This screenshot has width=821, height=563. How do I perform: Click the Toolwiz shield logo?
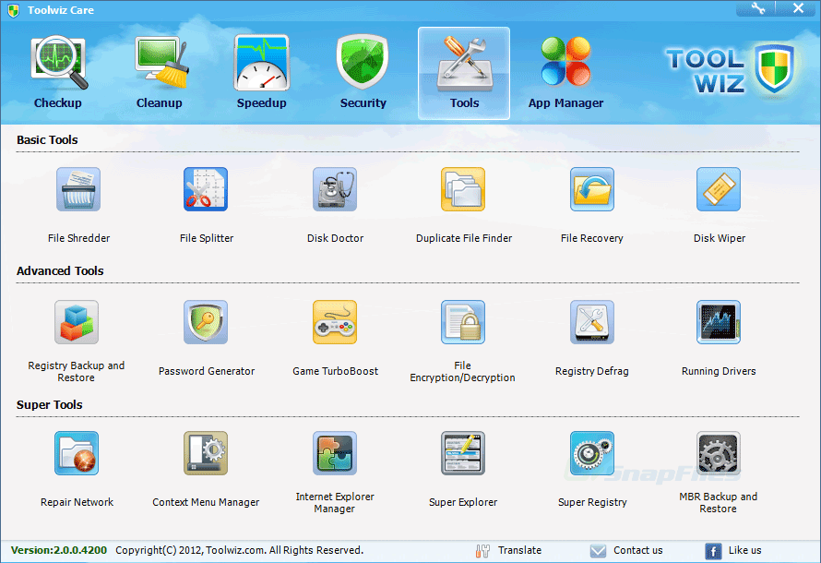coord(774,68)
